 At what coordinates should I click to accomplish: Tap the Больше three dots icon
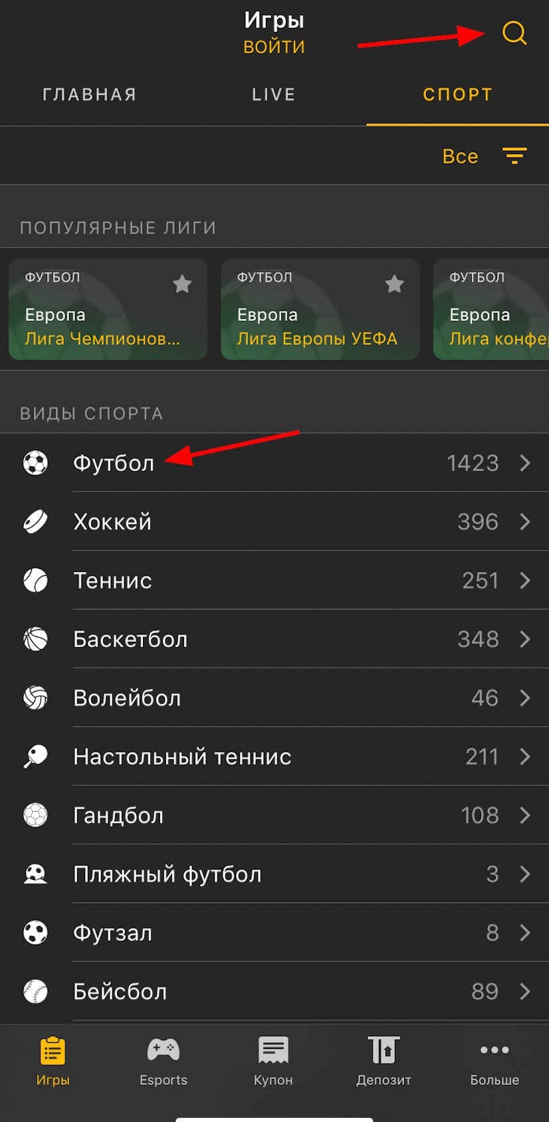(x=494, y=1050)
